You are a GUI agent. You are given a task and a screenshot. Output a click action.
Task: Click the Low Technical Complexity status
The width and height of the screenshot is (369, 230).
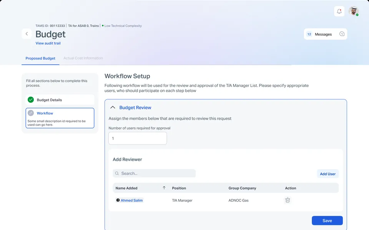click(x=122, y=26)
